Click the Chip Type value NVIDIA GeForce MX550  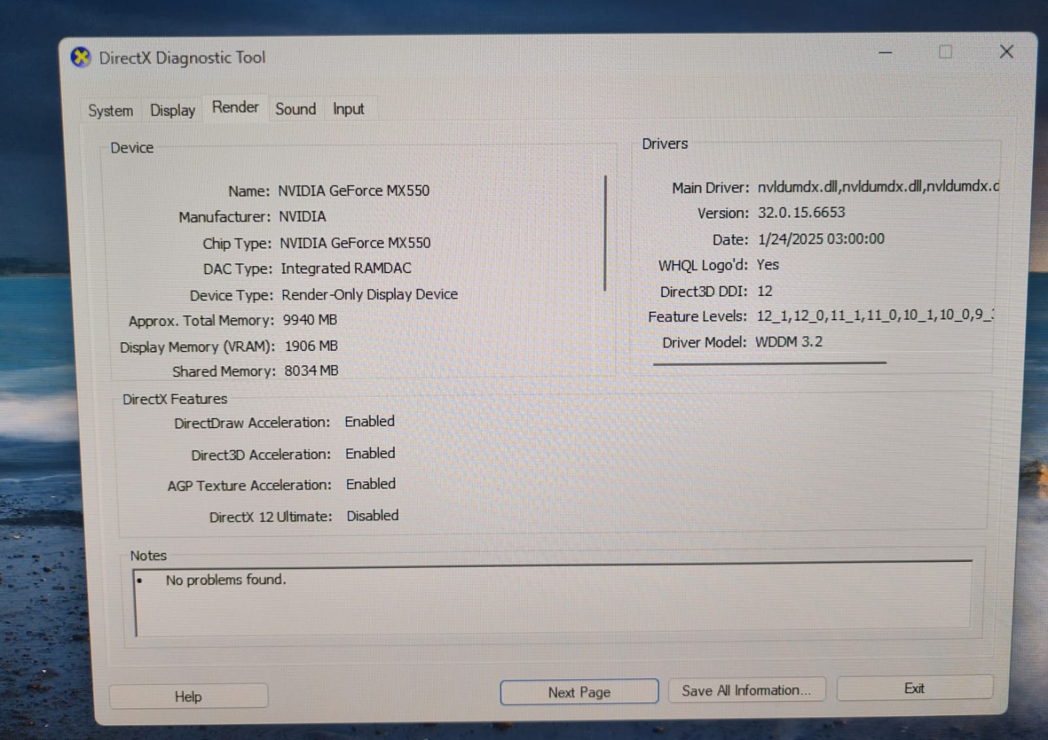coord(355,243)
